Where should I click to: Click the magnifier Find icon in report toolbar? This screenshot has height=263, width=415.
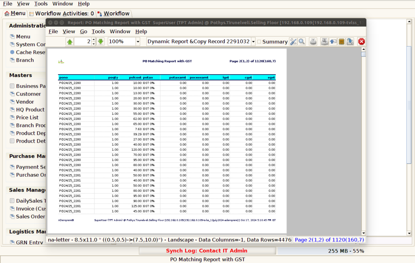pyautogui.click(x=302, y=42)
